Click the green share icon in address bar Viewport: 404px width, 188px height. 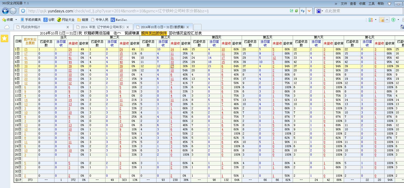tap(291, 11)
